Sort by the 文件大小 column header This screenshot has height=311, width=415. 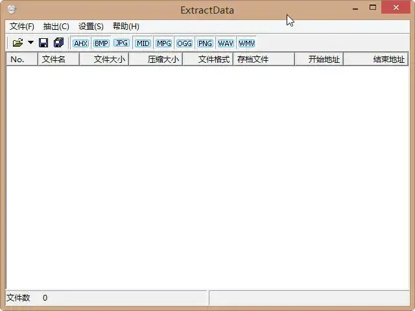click(104, 59)
